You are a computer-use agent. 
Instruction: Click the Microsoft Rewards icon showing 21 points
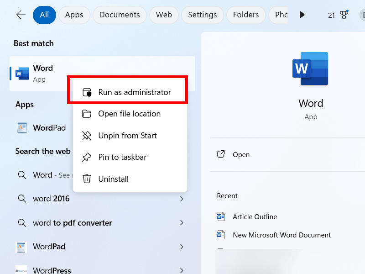pos(343,15)
